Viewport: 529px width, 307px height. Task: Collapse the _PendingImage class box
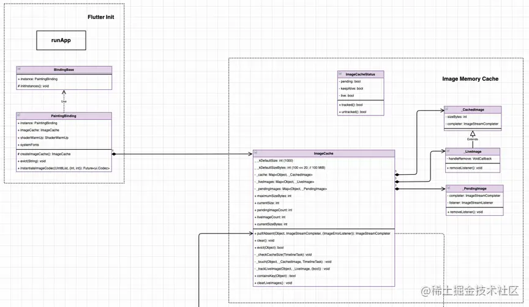click(x=449, y=187)
